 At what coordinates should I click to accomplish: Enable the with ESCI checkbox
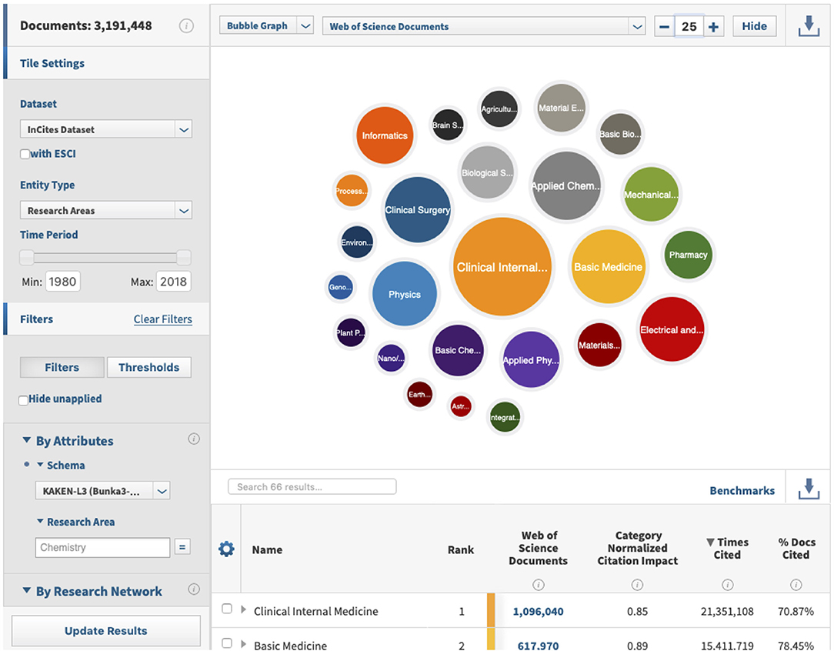click(x=25, y=154)
